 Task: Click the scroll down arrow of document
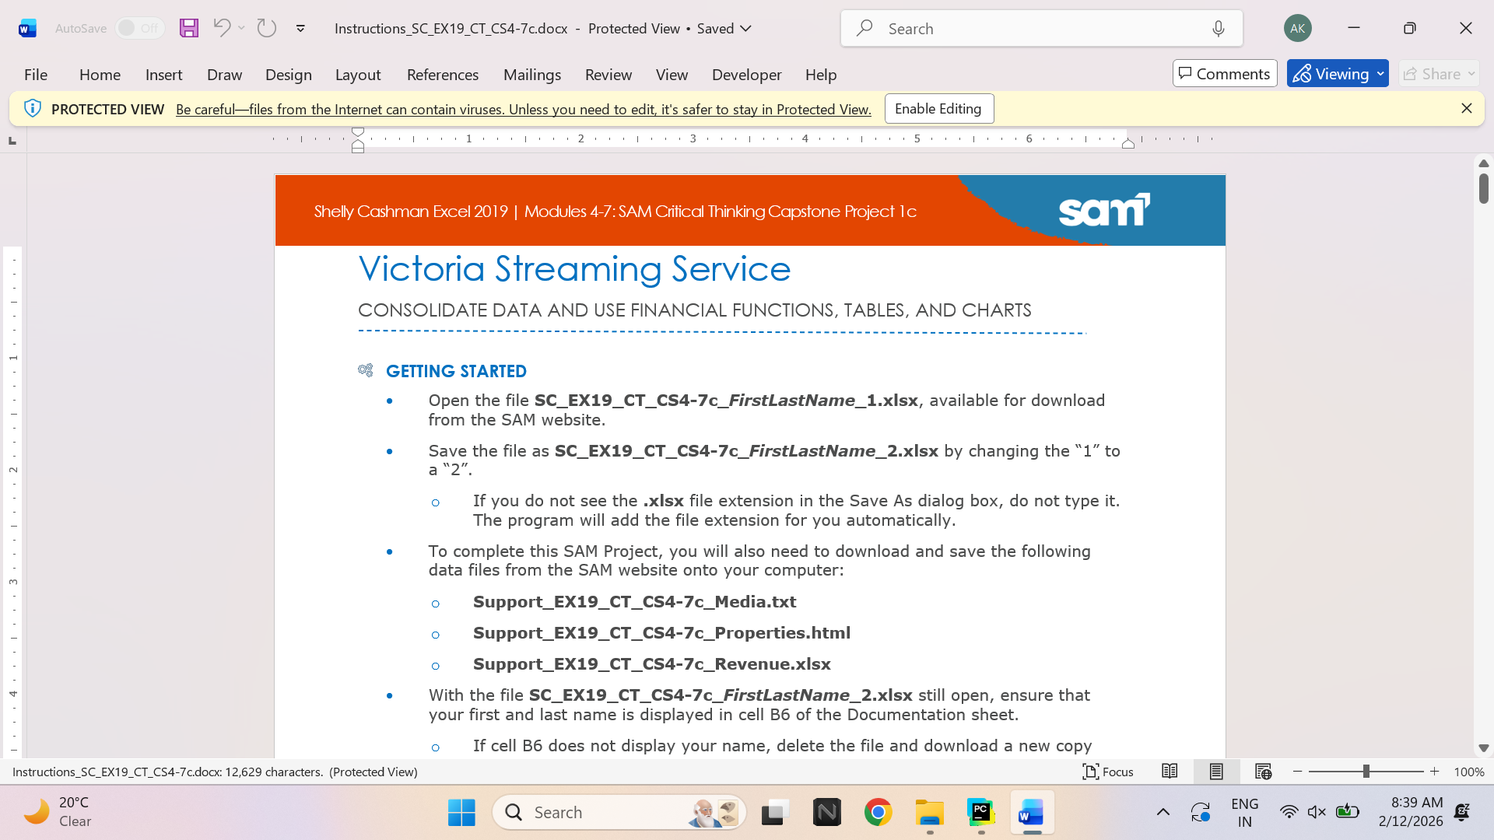click(1483, 748)
